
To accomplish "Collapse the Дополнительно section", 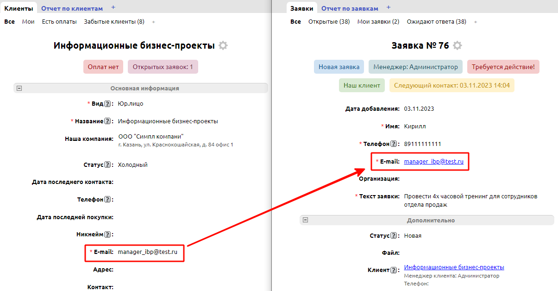I will [x=305, y=220].
